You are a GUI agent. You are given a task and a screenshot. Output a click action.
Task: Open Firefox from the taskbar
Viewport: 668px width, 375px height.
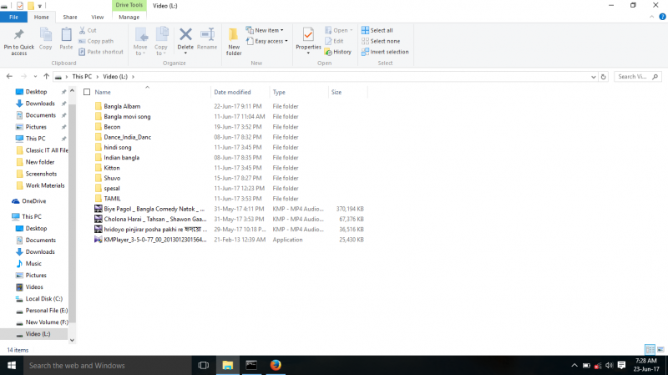pos(276,365)
